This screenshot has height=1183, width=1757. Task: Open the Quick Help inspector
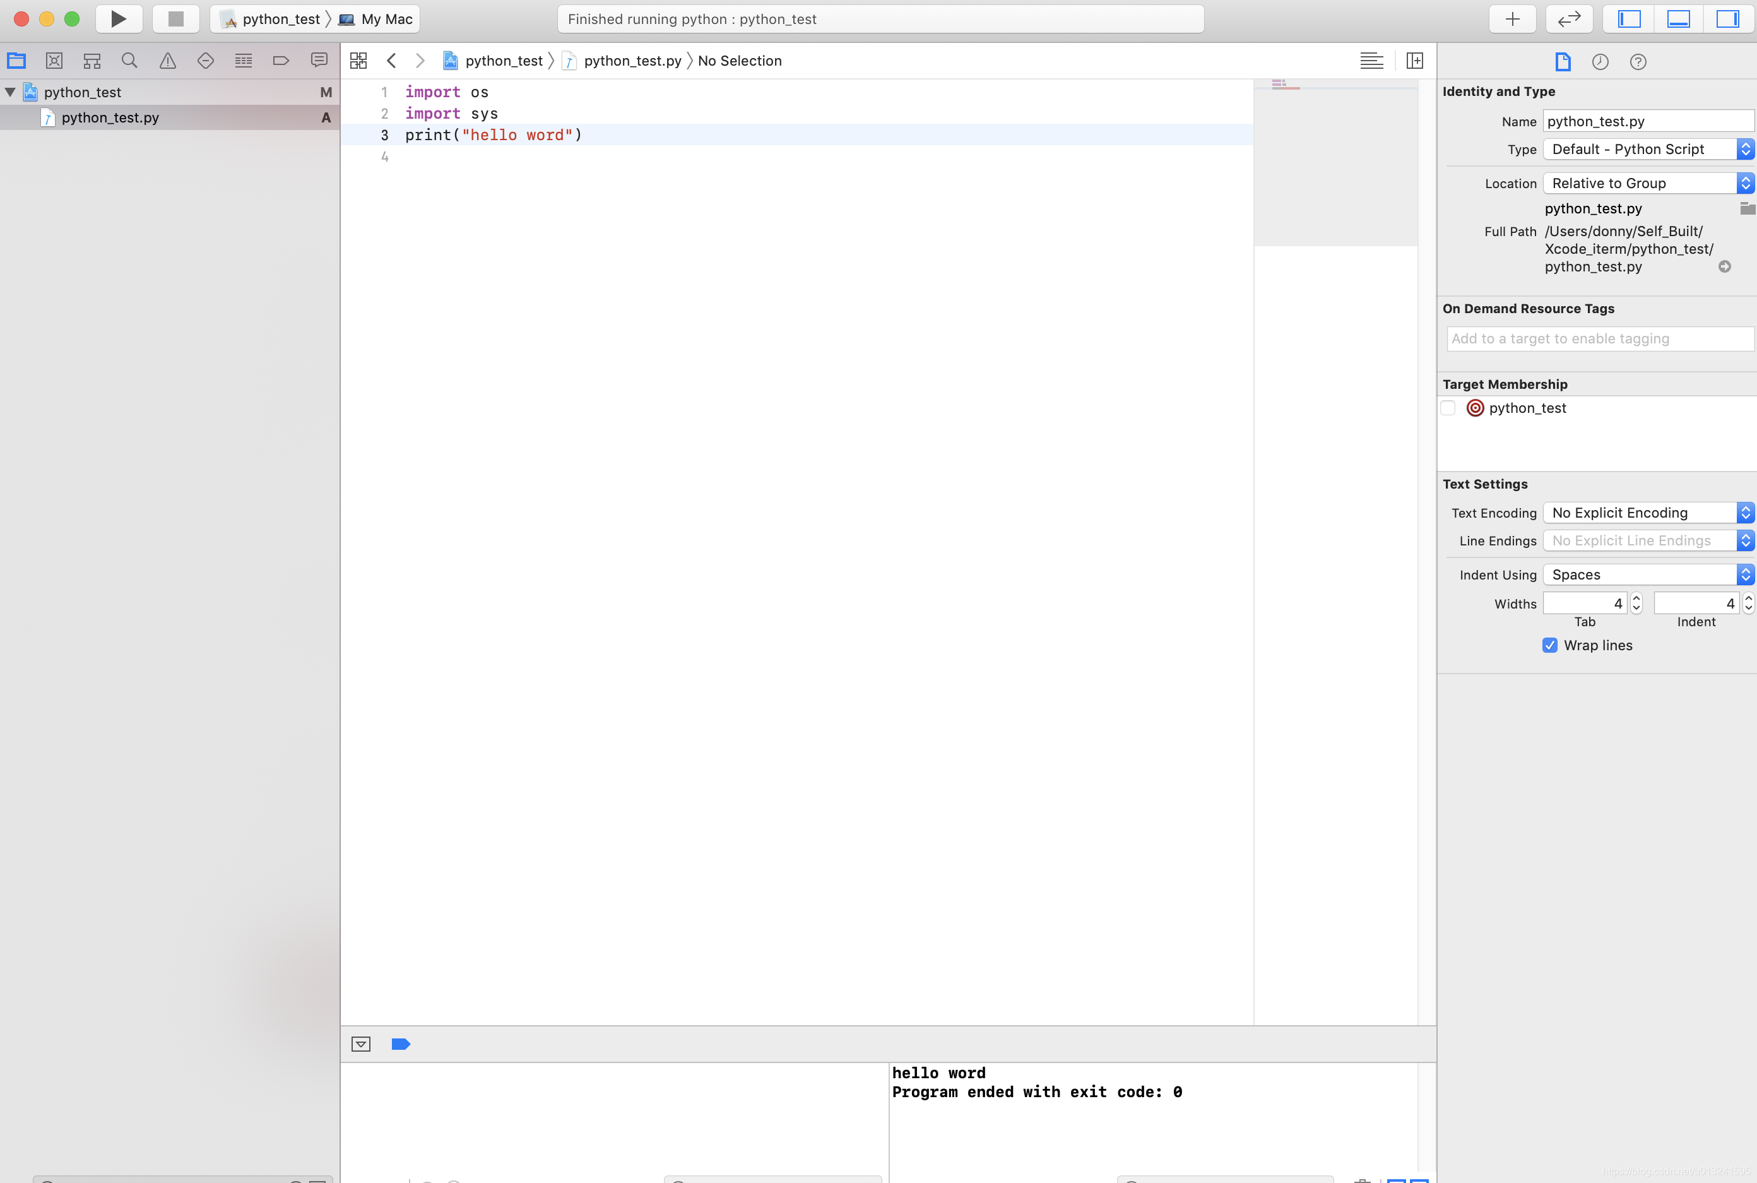point(1636,62)
